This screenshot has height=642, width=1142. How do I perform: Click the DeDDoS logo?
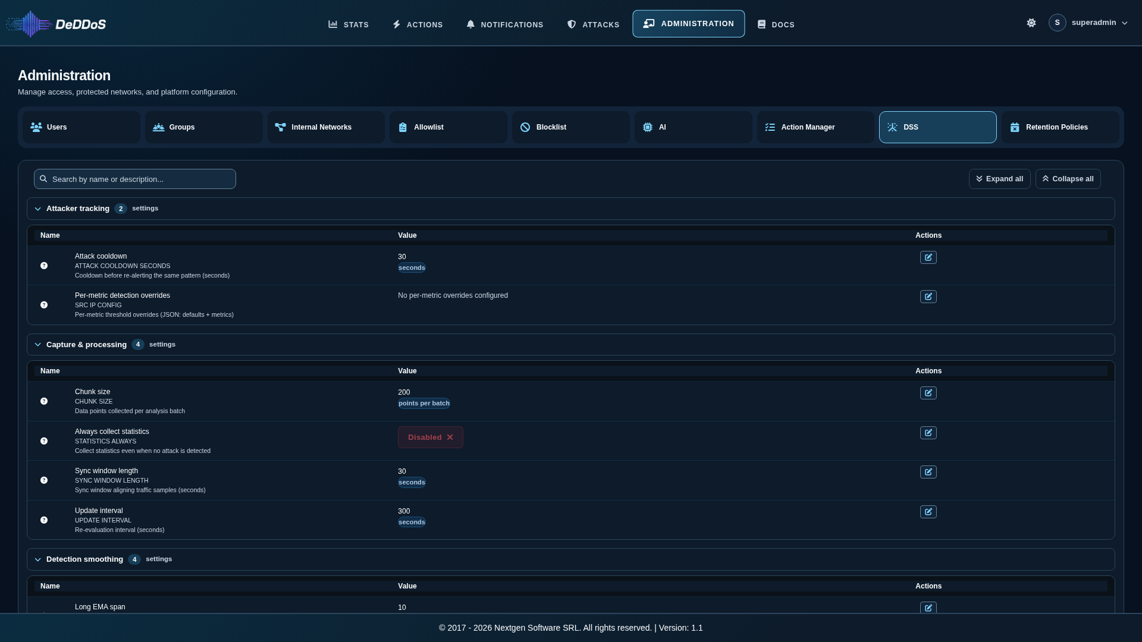coord(56,24)
